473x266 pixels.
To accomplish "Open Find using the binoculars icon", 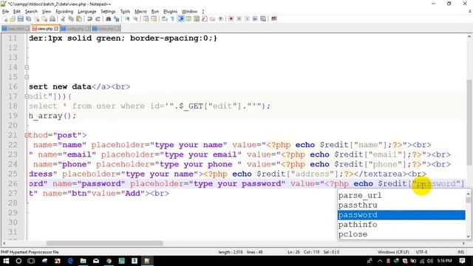I will pos(109,19).
